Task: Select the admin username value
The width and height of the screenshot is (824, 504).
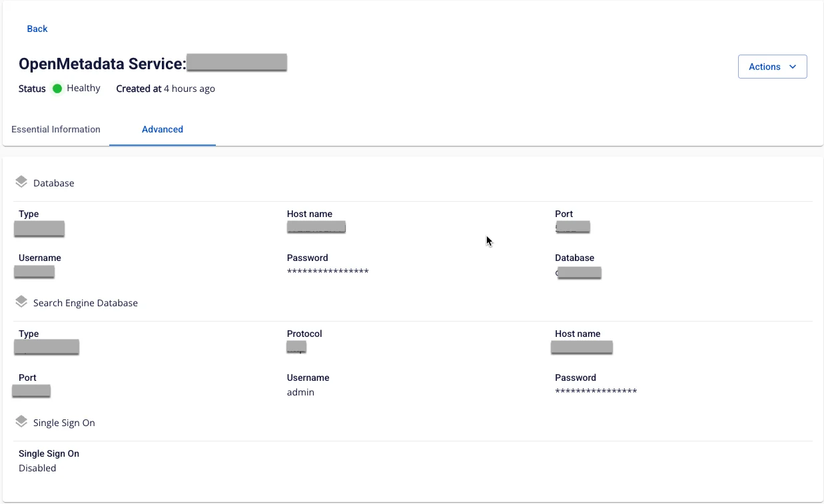Action: pyautogui.click(x=300, y=392)
